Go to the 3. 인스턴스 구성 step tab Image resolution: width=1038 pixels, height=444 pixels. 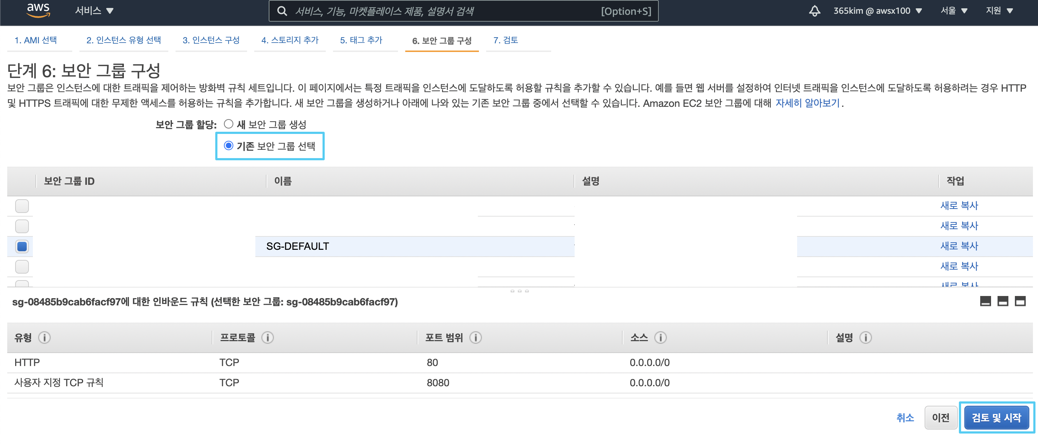tap(211, 40)
